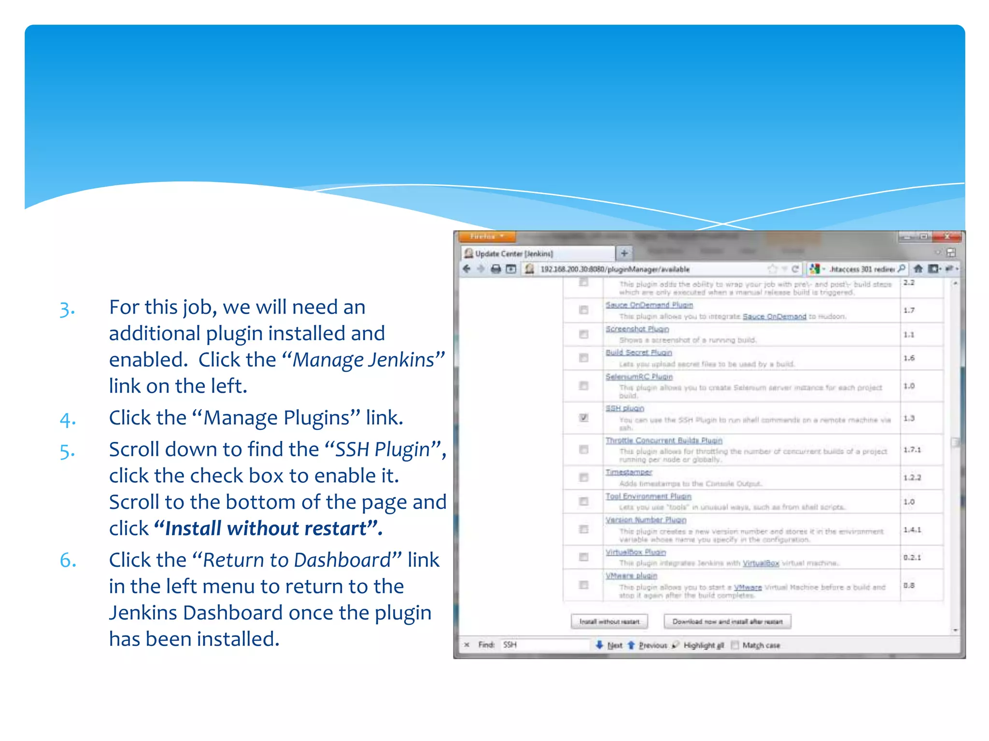
Task: Check the SeleniumRC Plugin checkbox
Action: point(583,385)
